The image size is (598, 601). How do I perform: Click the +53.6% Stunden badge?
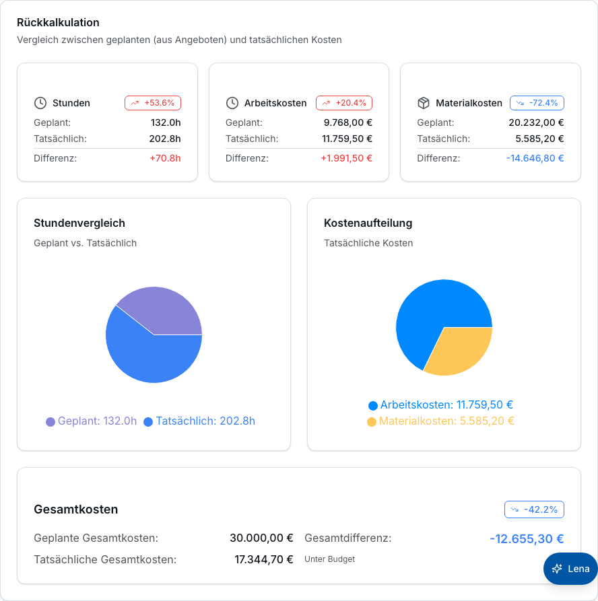[153, 103]
